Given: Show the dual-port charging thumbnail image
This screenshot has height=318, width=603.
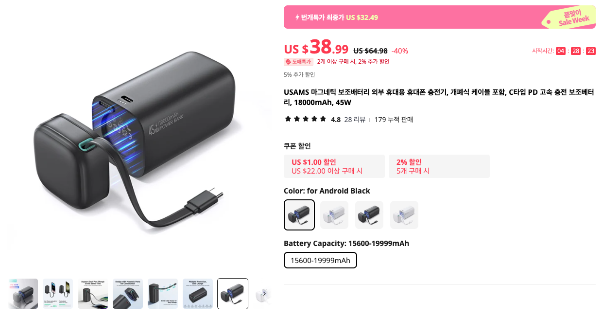Looking at the screenshot, I should click(93, 294).
